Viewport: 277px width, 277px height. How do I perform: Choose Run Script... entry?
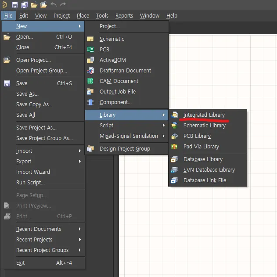[43, 183]
